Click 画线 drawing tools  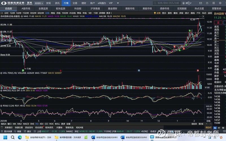193,13
